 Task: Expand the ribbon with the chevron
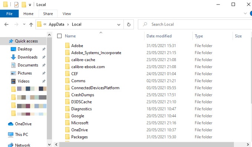click(245, 13)
